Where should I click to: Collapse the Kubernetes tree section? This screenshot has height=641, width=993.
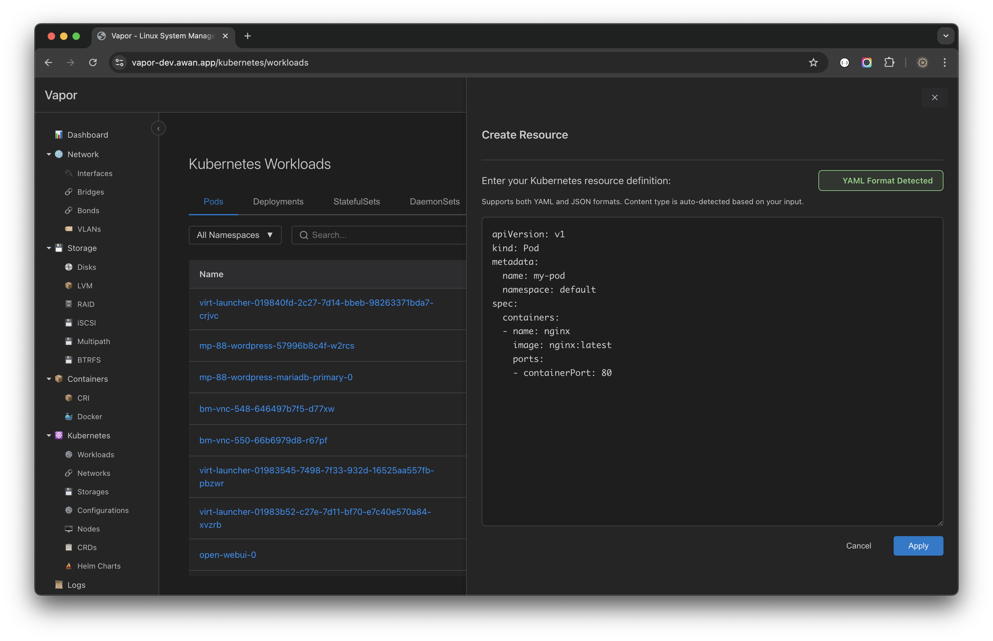pyautogui.click(x=49, y=435)
